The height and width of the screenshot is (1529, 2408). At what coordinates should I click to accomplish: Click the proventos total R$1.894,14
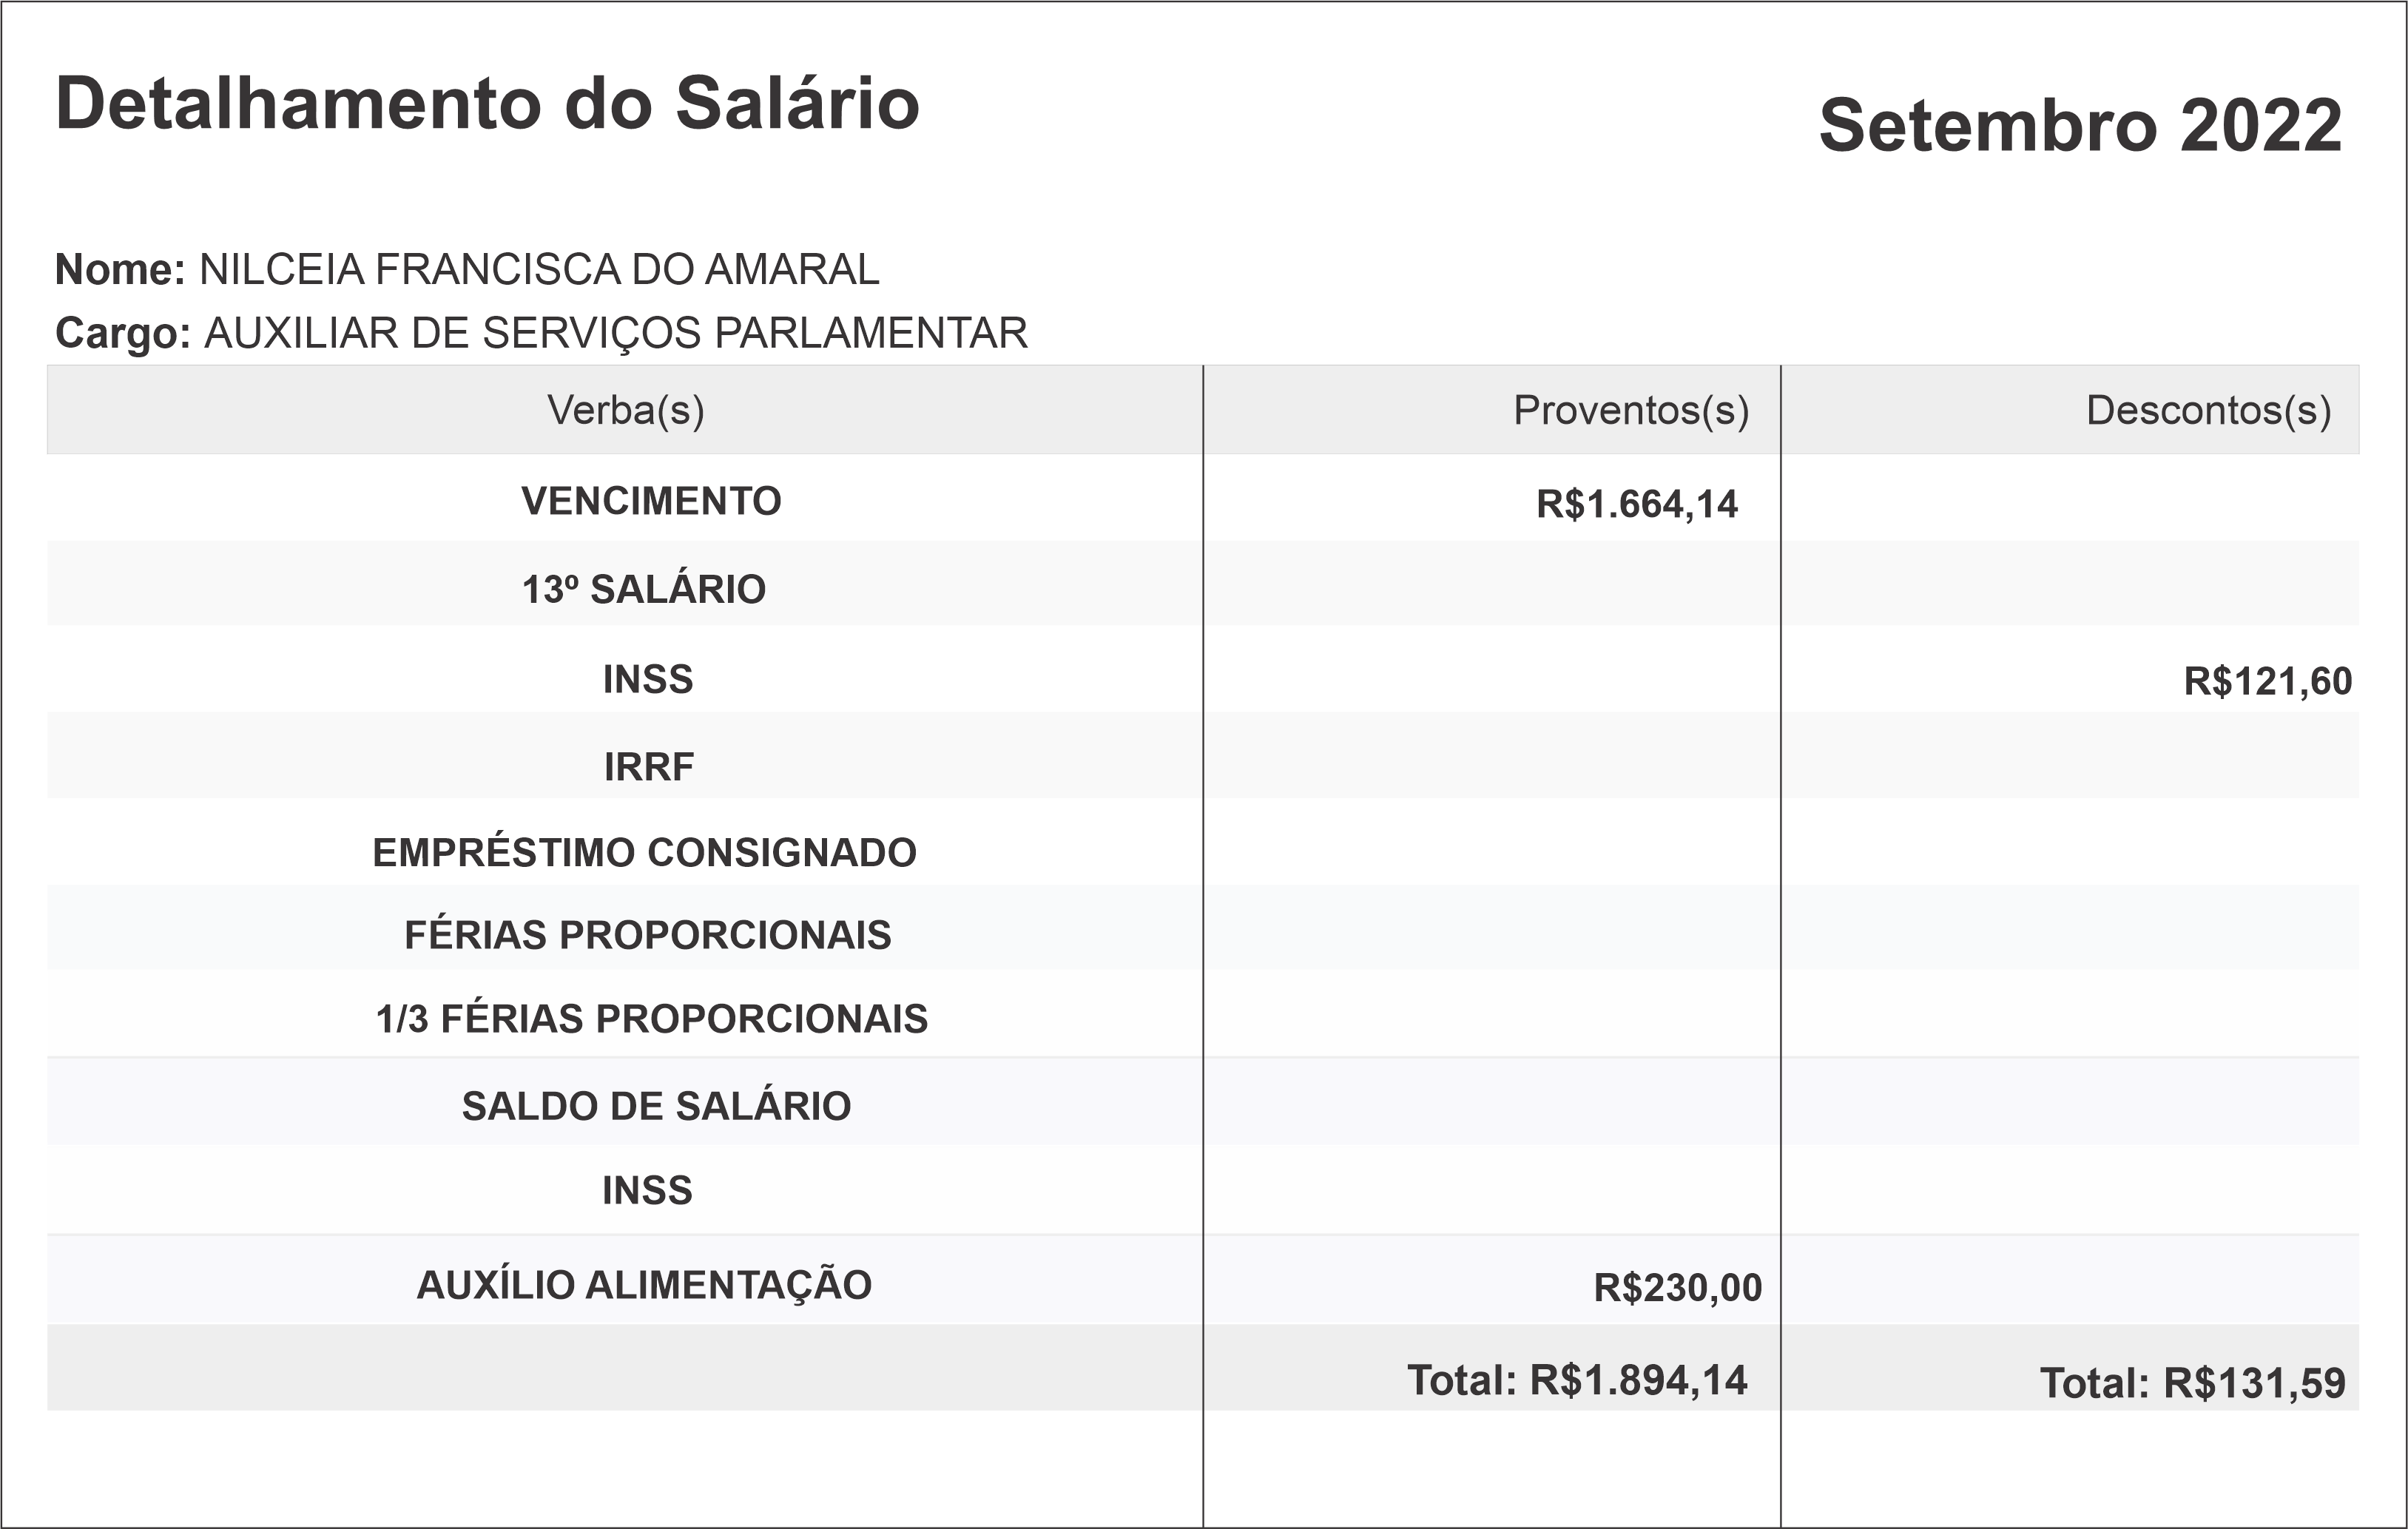click(1577, 1380)
